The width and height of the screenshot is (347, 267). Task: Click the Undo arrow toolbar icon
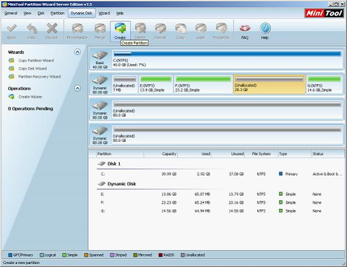tap(32, 29)
